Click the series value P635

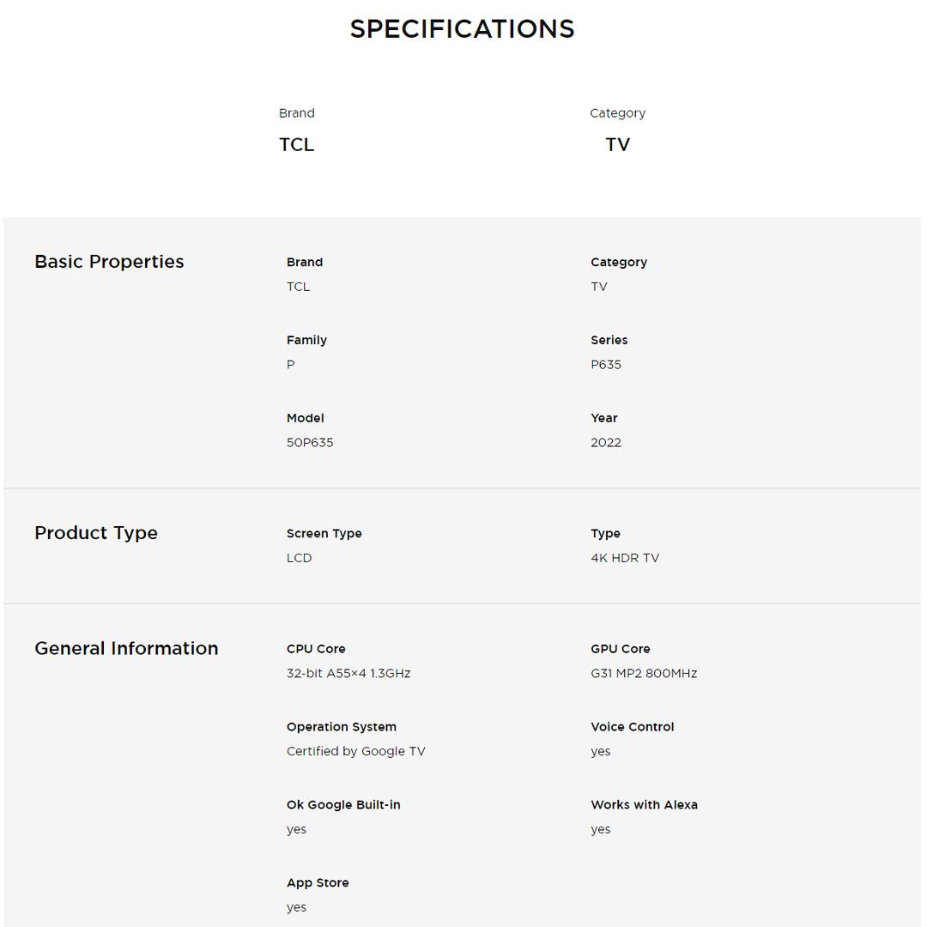(606, 365)
